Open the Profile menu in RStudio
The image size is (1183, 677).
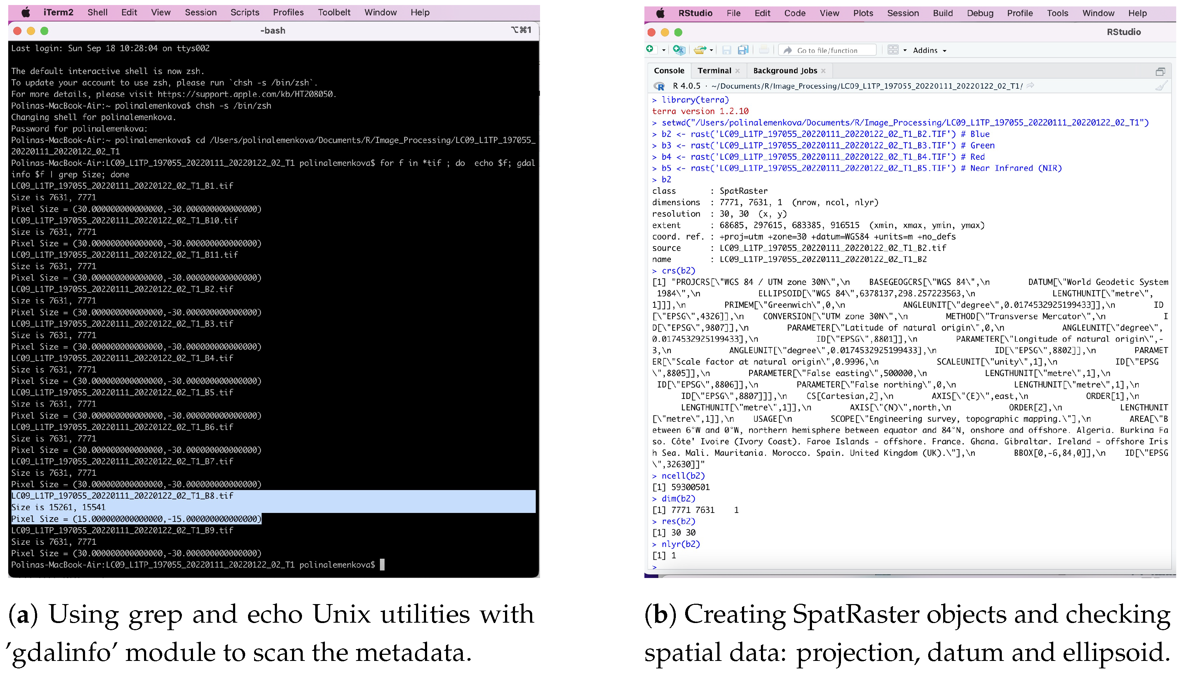[x=1019, y=13]
